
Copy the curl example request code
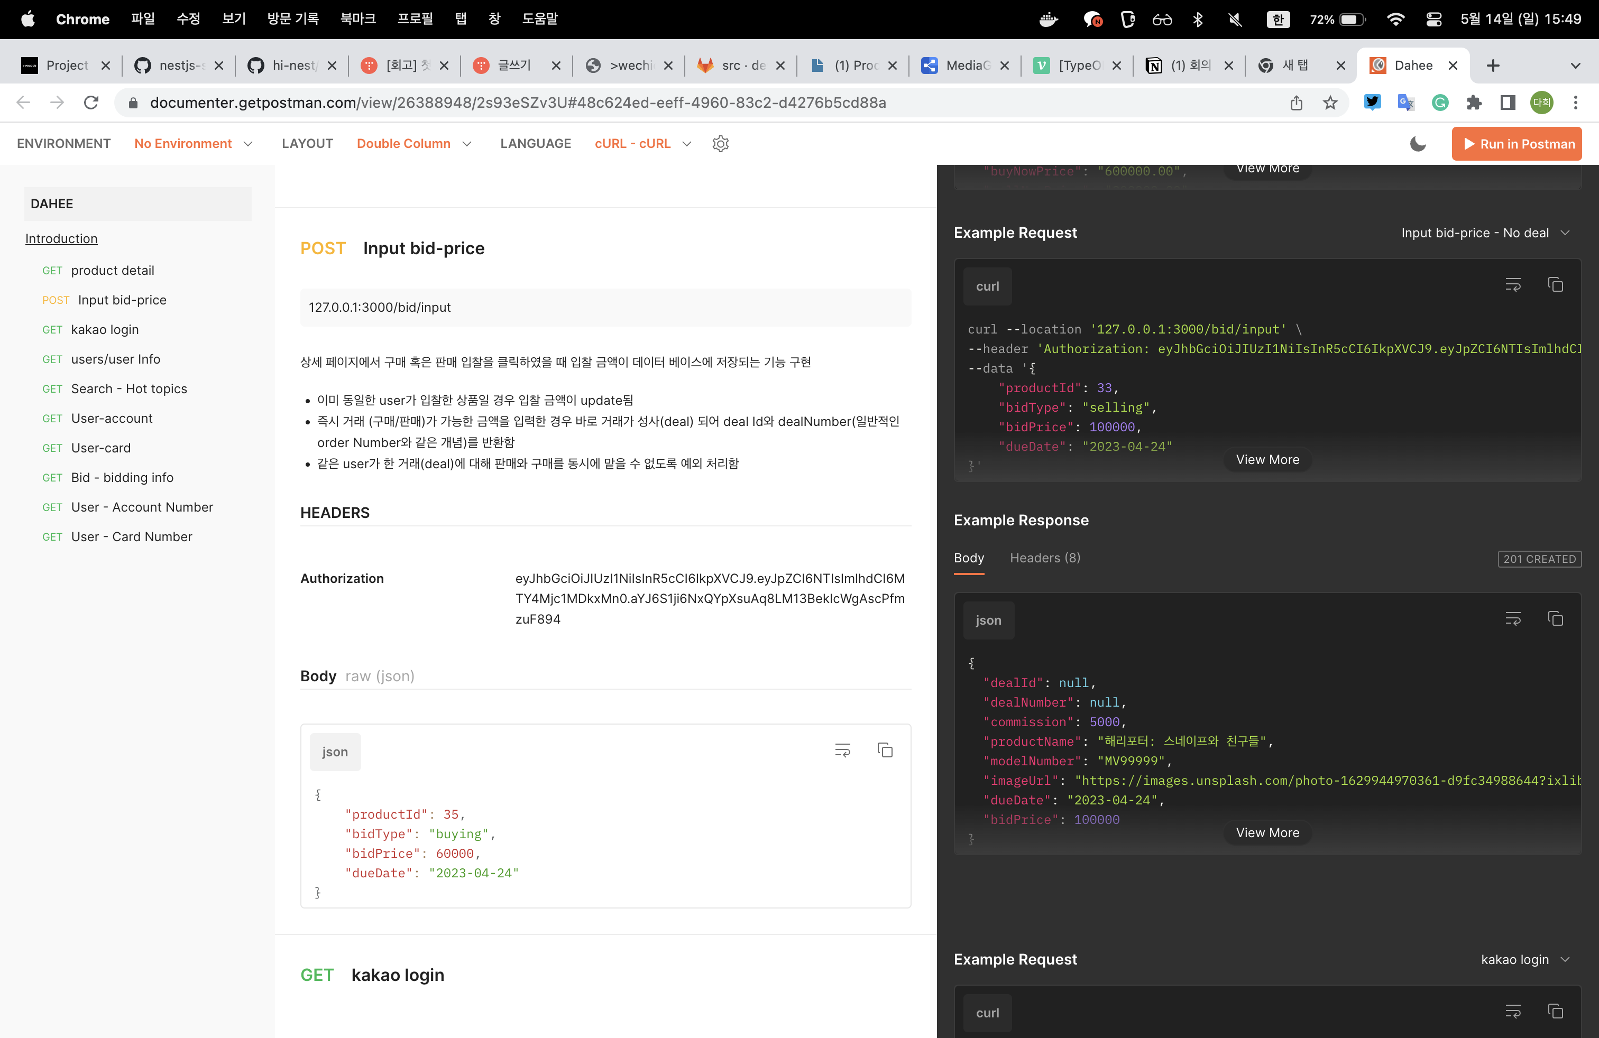point(1555,285)
